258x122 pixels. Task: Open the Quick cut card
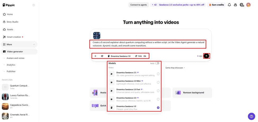[98, 105]
